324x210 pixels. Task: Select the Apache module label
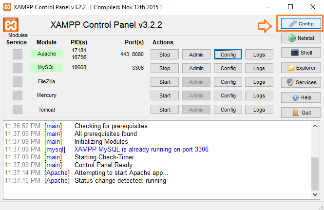pos(47,54)
